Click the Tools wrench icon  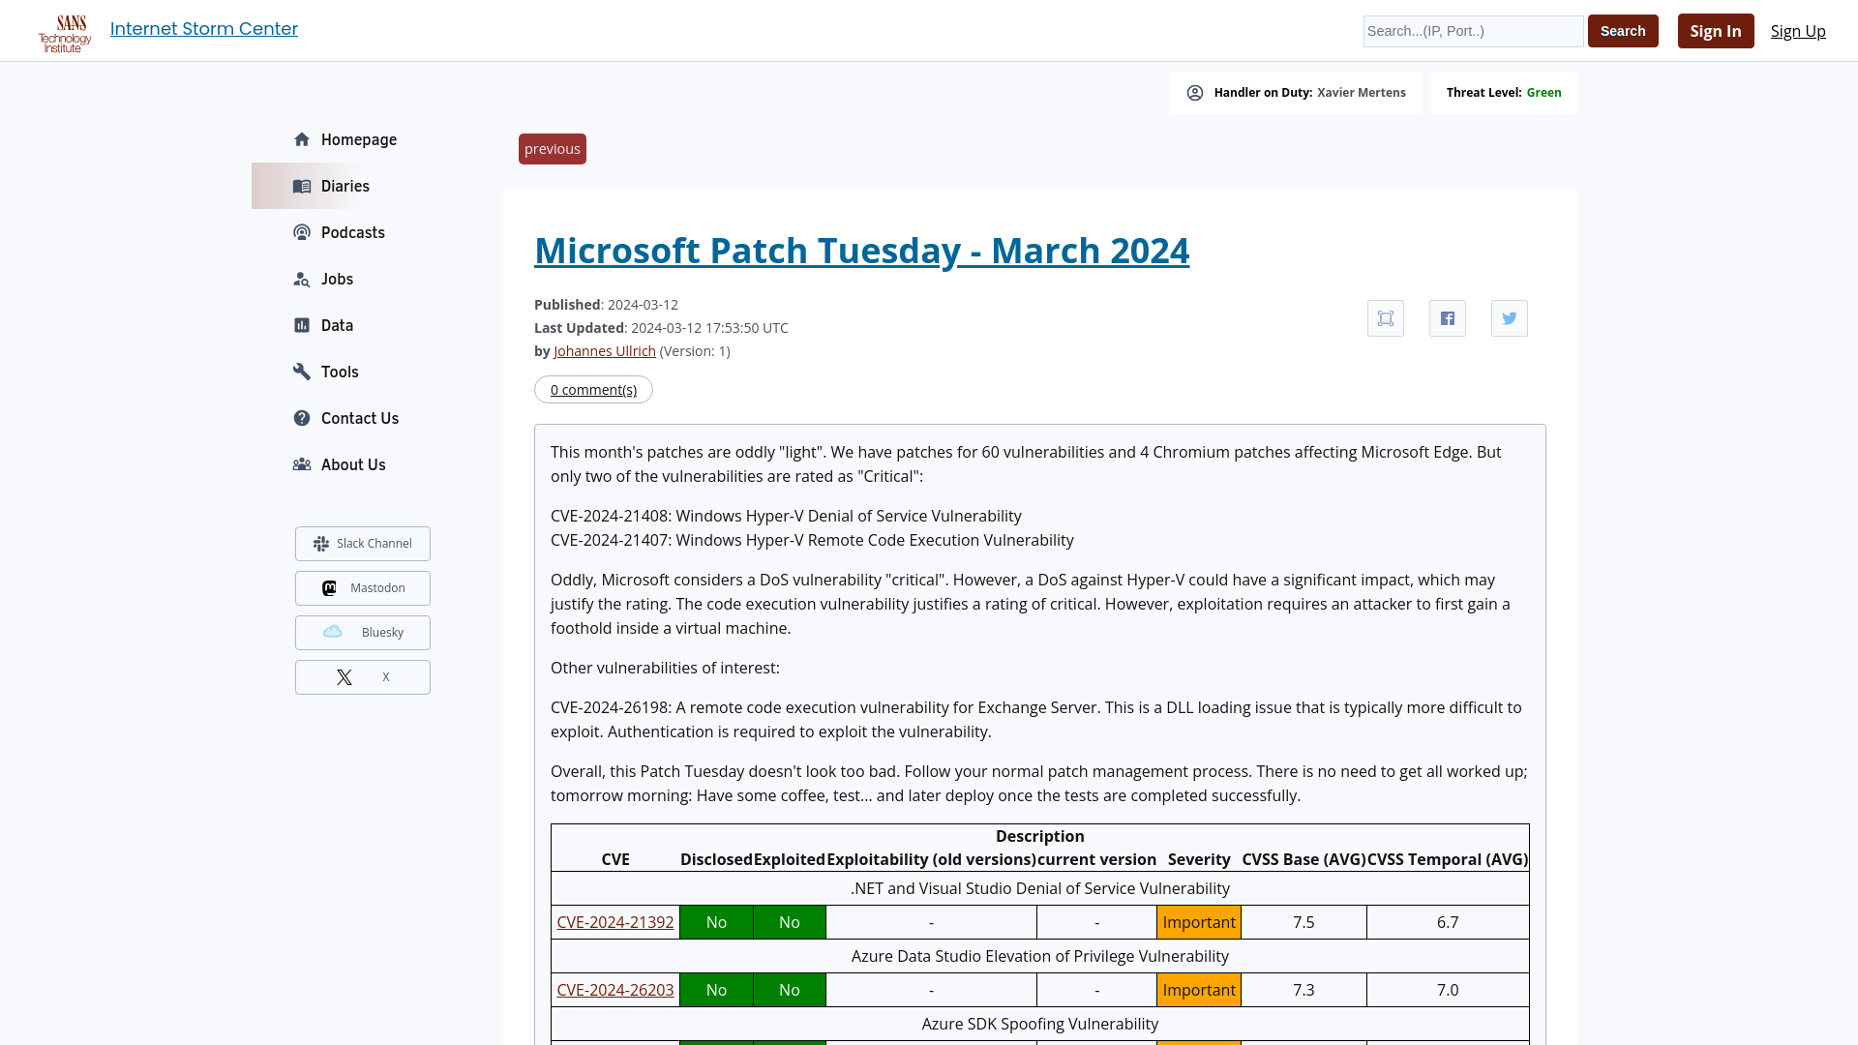point(302,372)
